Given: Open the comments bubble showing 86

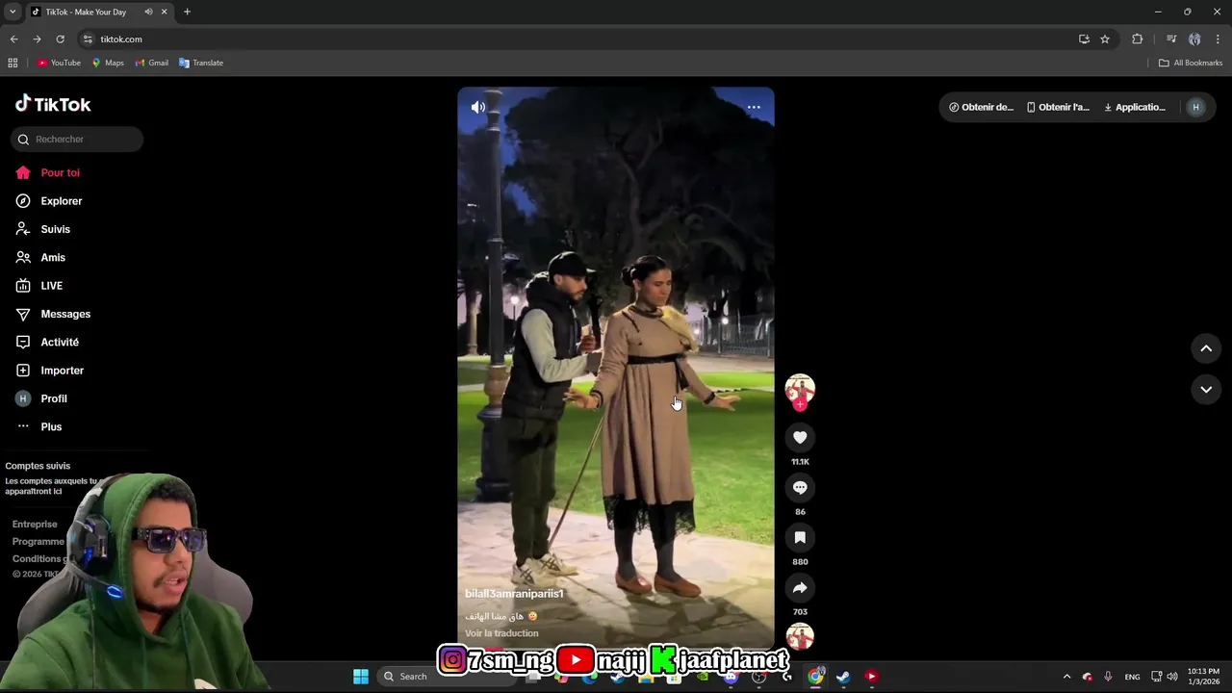Looking at the screenshot, I should pos(800,487).
